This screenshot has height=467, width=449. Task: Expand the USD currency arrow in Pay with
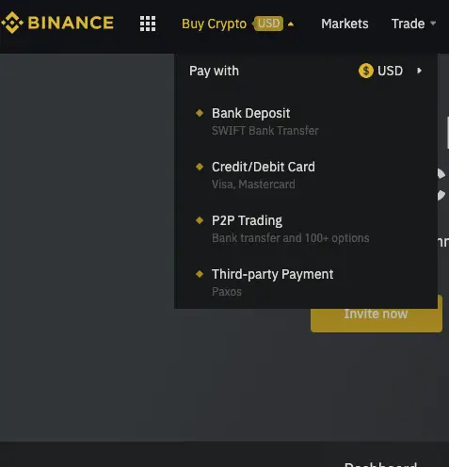point(419,71)
